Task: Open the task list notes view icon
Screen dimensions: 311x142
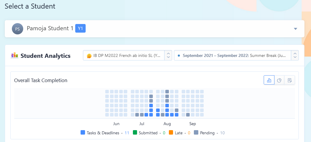Action: 290,80
